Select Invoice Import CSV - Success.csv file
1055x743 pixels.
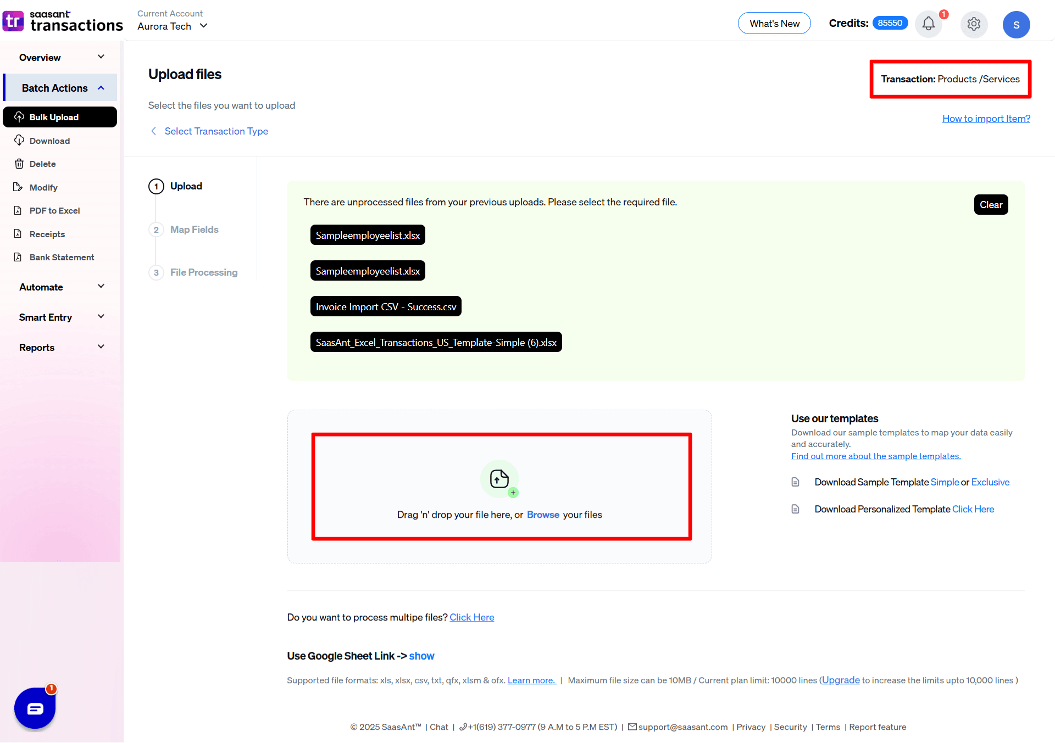pos(386,306)
